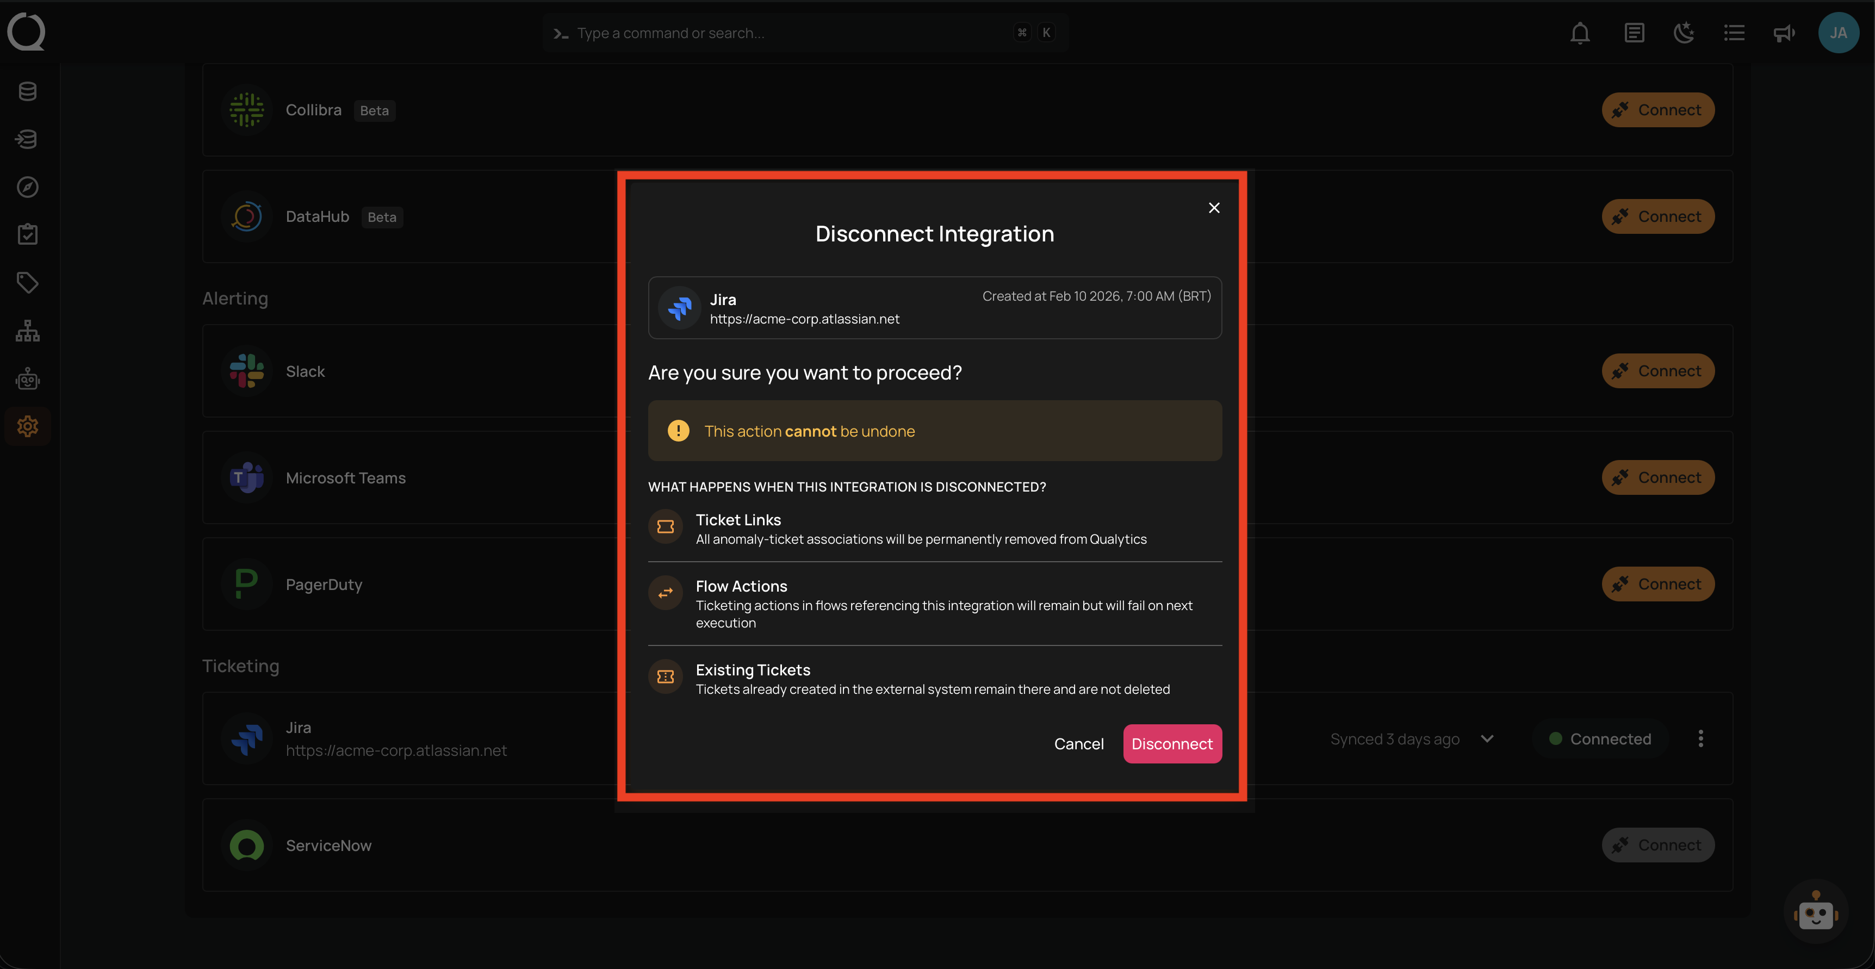Click the acme-corp URL in dialog
The width and height of the screenshot is (1875, 969).
click(804, 319)
